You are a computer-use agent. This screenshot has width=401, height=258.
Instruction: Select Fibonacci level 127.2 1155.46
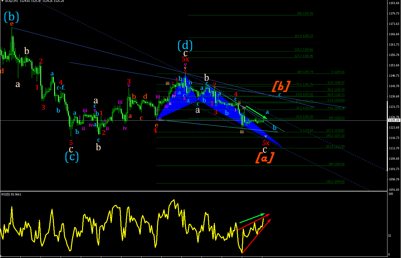pos(304,56)
